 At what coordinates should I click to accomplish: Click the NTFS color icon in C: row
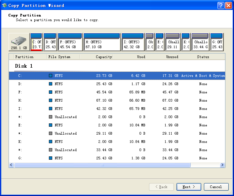pyautogui.click(x=51, y=76)
